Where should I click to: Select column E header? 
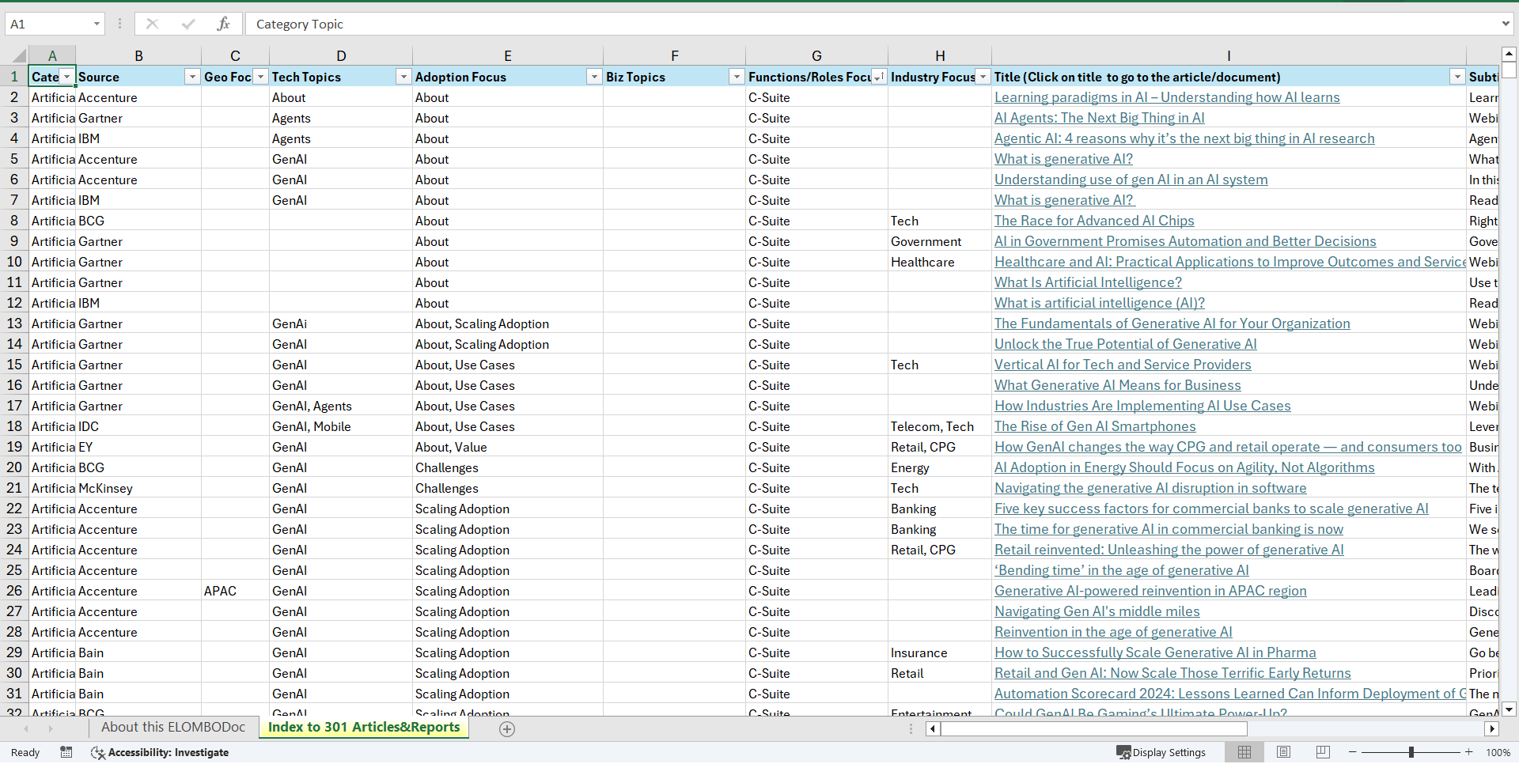(508, 55)
